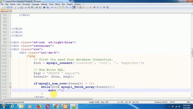Open Find with binoculars icon
Screen dimensions: 193x109
tap(44, 7)
